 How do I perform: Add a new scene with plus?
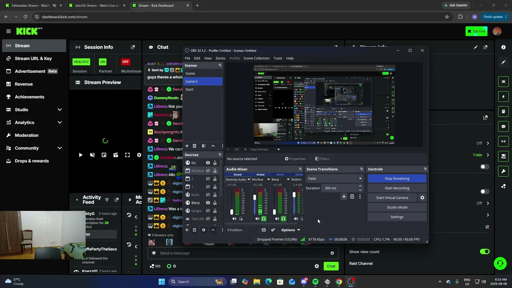(187, 146)
